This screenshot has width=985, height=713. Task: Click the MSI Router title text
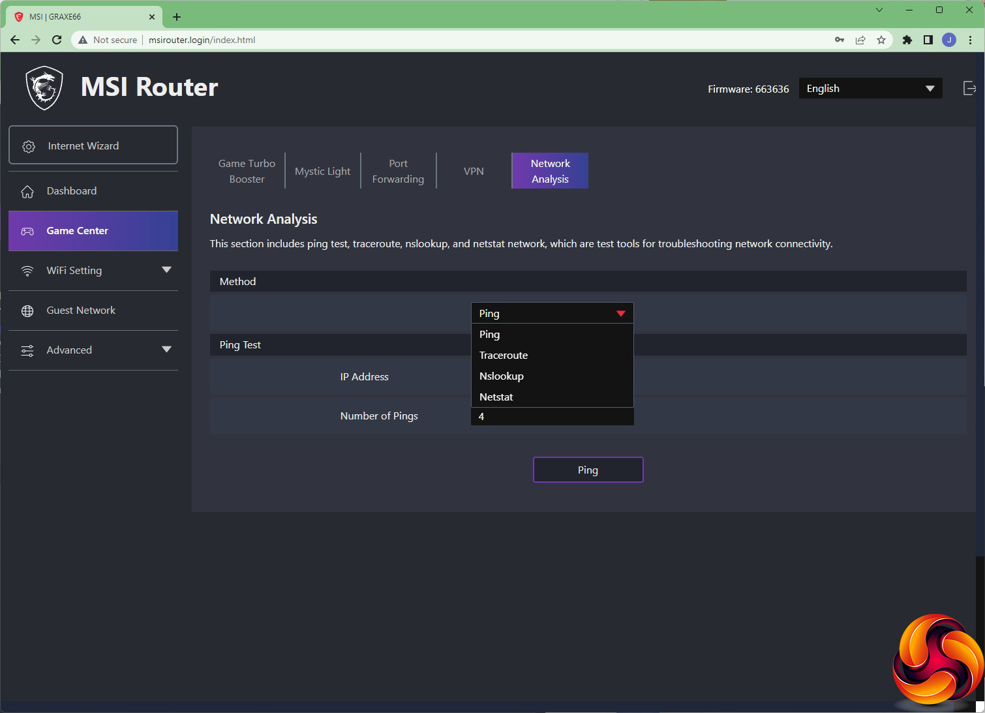(149, 87)
